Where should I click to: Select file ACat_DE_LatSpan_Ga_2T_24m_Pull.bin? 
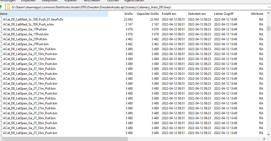30,98
